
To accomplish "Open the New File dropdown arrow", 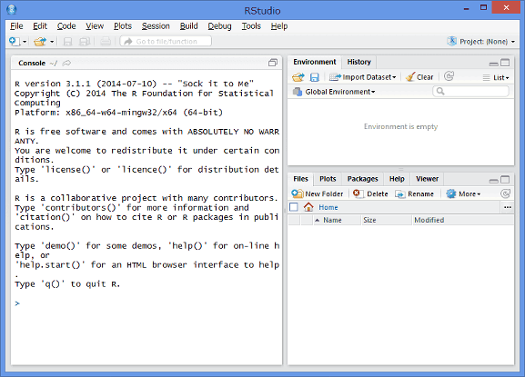I will coord(25,42).
